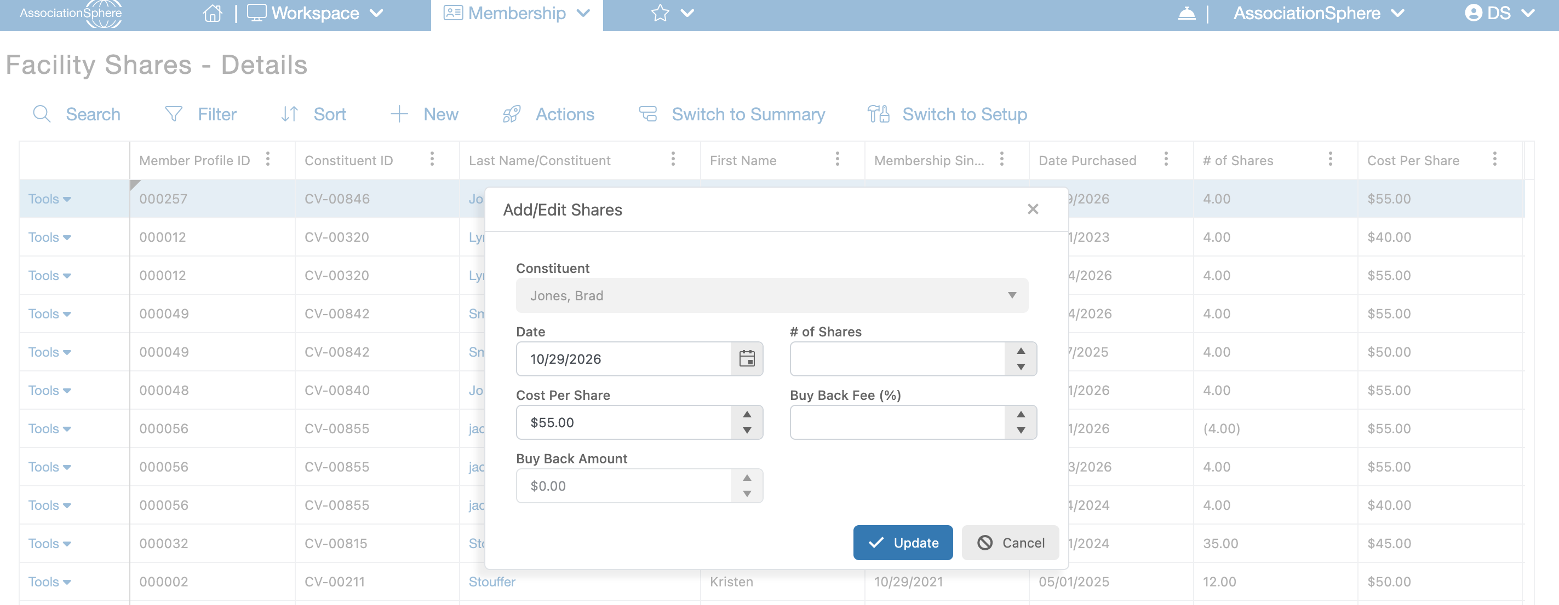Cancel the Add/Edit Shares dialog
The height and width of the screenshot is (605, 1559).
(1011, 543)
